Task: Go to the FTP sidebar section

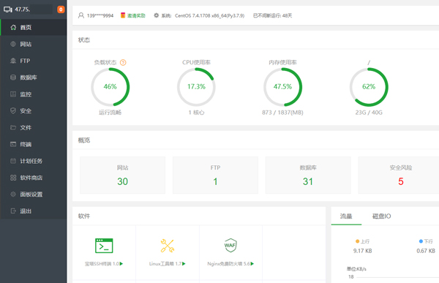Action: (x=34, y=61)
